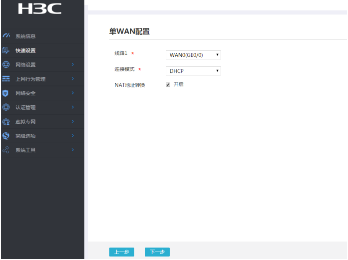Click the 快速设置 document icon

[6, 50]
